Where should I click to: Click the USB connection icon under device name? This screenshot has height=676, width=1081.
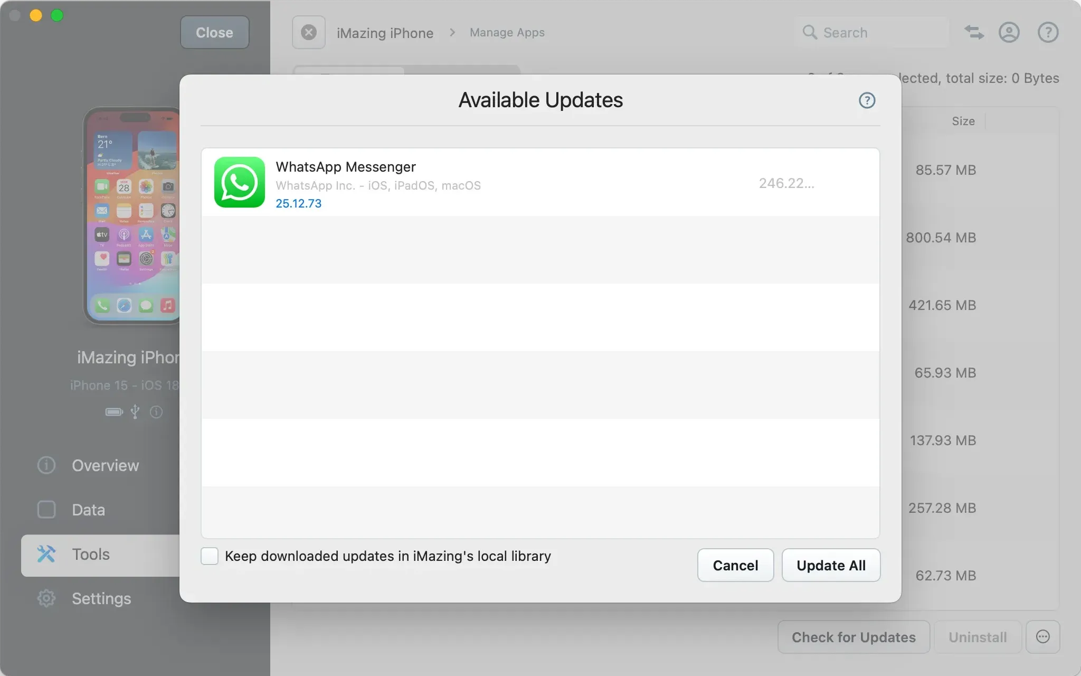tap(135, 412)
